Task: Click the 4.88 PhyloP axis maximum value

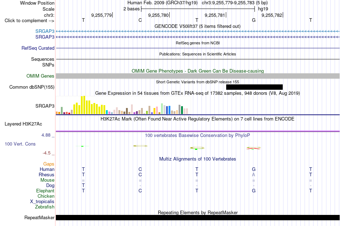Action: [x=46, y=135]
